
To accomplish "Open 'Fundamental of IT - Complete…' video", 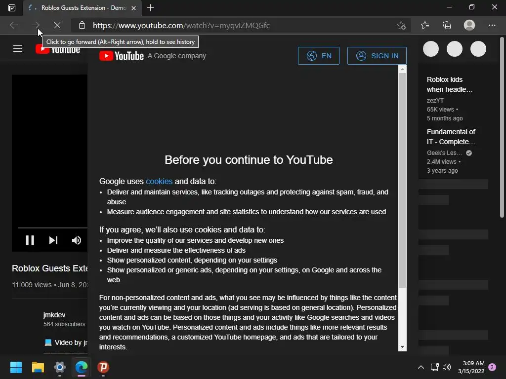I will coord(451,137).
